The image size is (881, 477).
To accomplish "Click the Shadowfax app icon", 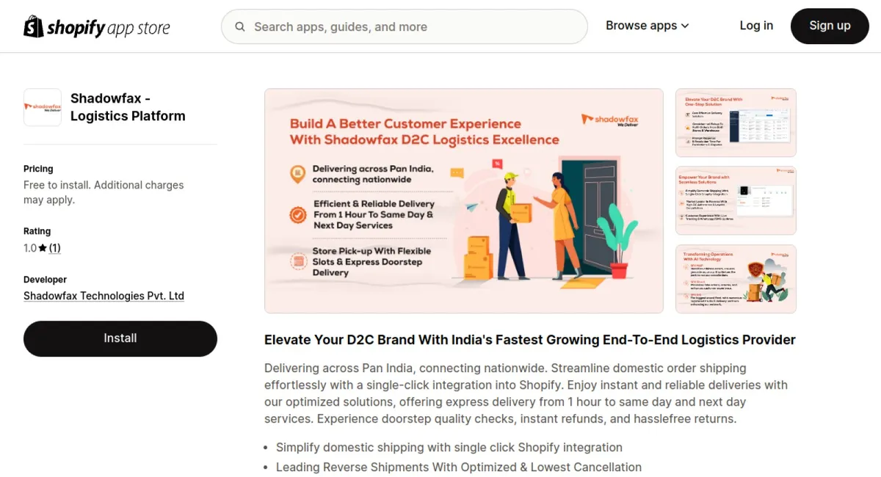I will click(x=42, y=107).
